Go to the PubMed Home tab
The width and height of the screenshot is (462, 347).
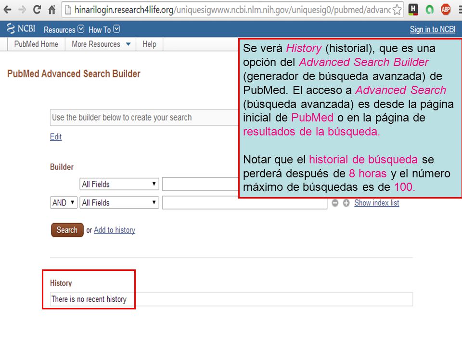point(36,44)
